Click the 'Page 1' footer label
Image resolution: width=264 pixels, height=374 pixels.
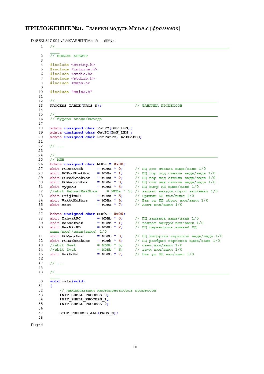(37, 325)
